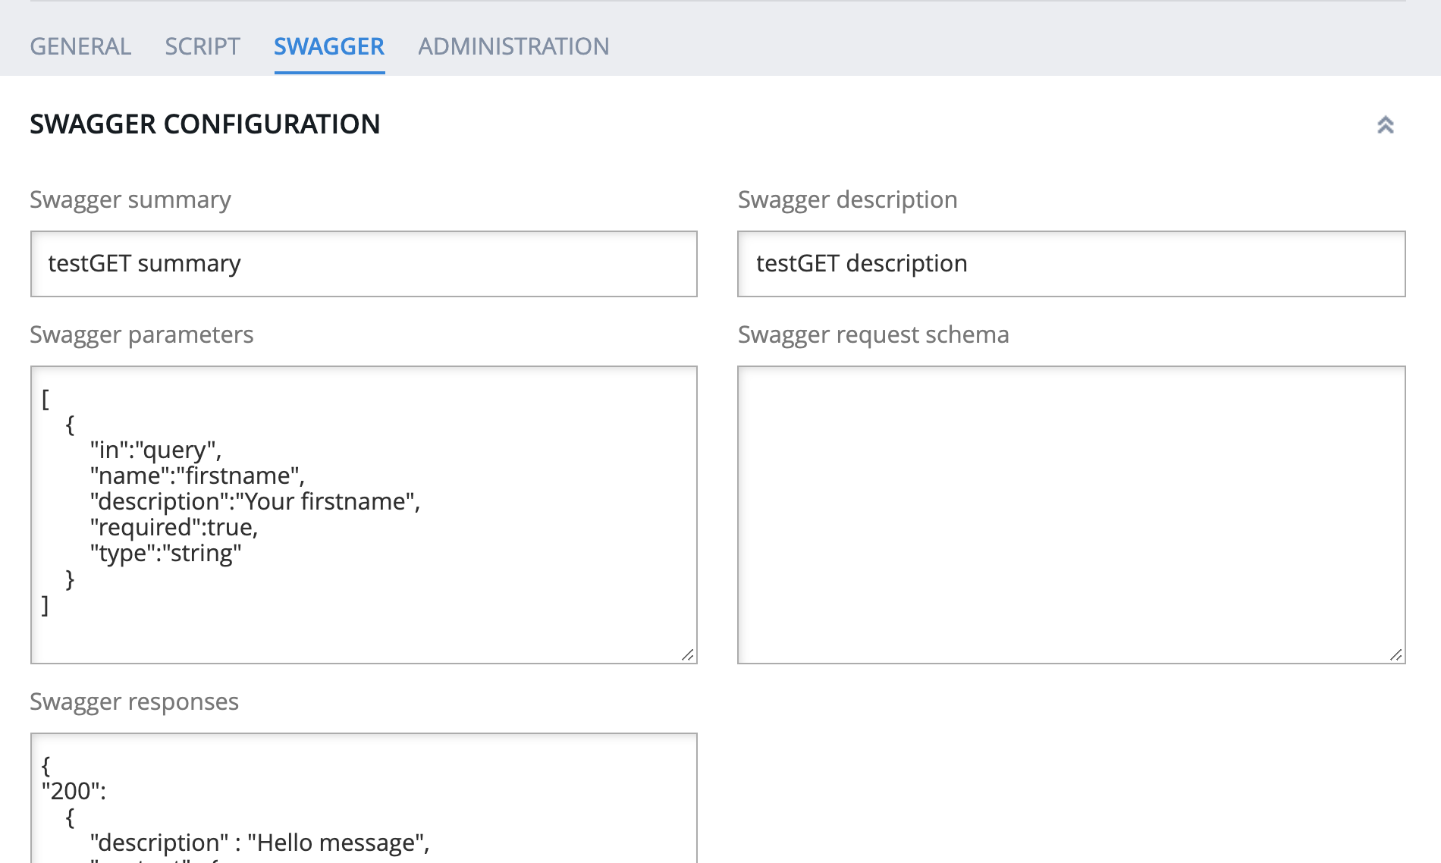1441x863 pixels.
Task: Click the "Swagger parameters" label
Action: (x=142, y=334)
